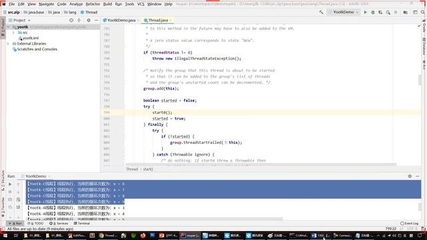Screen dimensions: 427x240
Task: Run with coverage icon in toolbar
Action: [x=380, y=12]
